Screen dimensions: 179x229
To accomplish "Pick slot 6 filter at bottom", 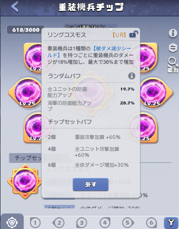I will point(151,223).
